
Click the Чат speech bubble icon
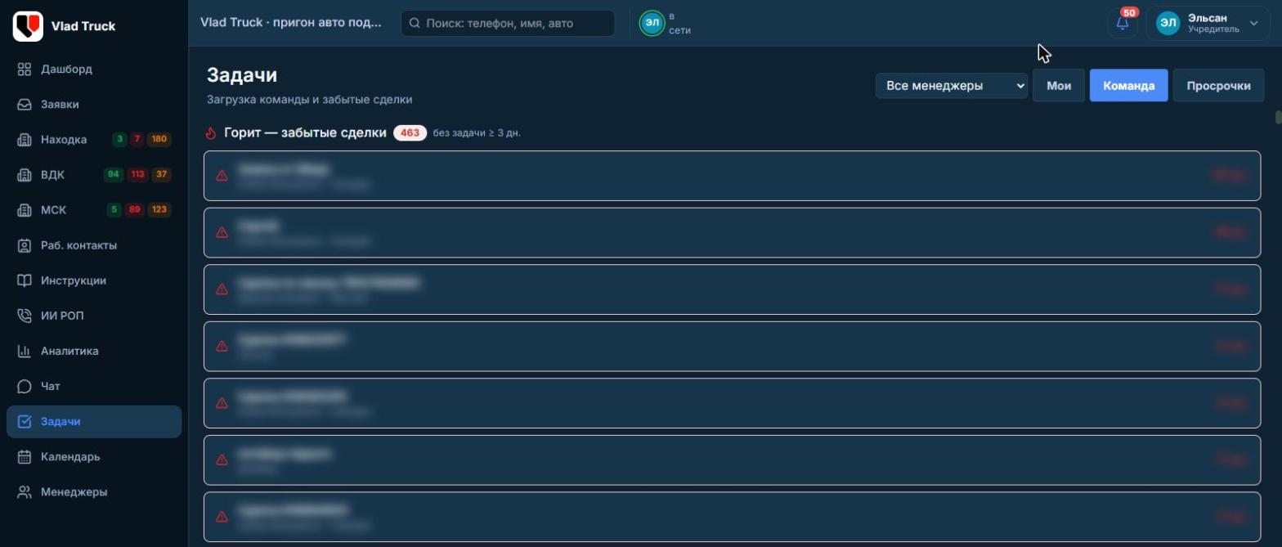[x=25, y=386]
